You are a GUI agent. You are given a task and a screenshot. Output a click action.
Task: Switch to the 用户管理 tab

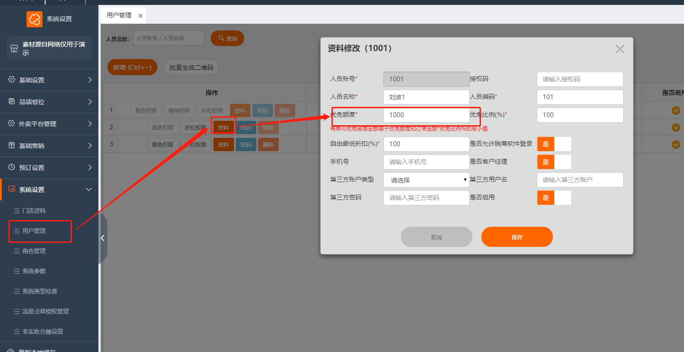[119, 15]
